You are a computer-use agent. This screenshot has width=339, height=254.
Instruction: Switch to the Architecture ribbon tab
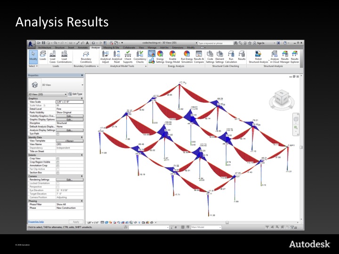[45, 48]
